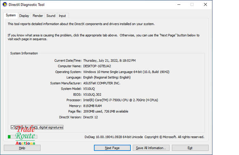Screen dimensions: 239x155
Task: Click the System Information group label
Action: point(24,53)
